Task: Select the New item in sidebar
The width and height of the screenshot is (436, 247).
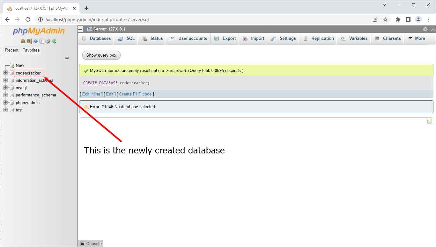Action: click(x=19, y=65)
